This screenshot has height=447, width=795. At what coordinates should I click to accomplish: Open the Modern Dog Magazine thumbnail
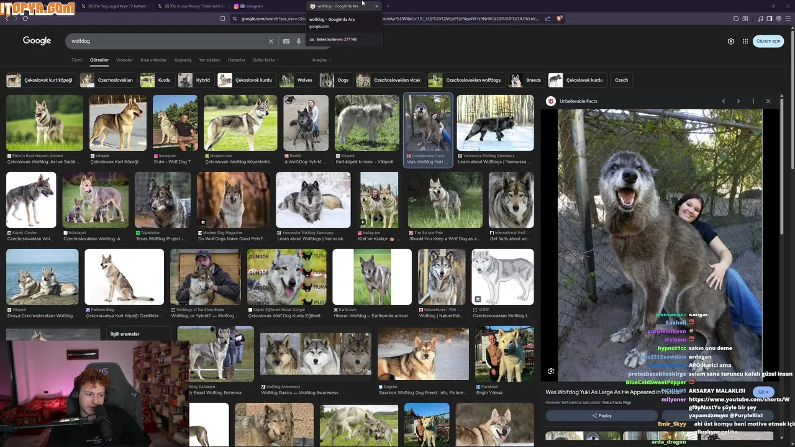coord(233,200)
